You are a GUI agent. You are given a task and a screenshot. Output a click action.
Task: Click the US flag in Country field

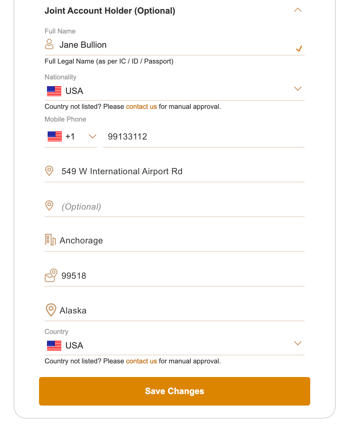tap(54, 345)
